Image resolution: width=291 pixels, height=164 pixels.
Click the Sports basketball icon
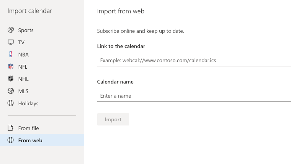click(x=11, y=30)
